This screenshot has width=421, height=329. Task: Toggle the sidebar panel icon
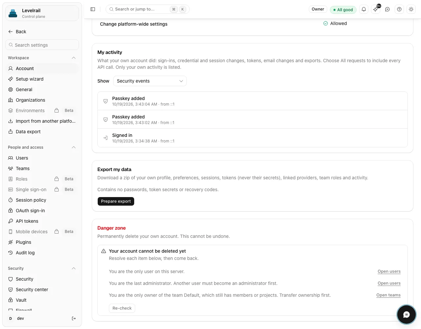pos(93,9)
